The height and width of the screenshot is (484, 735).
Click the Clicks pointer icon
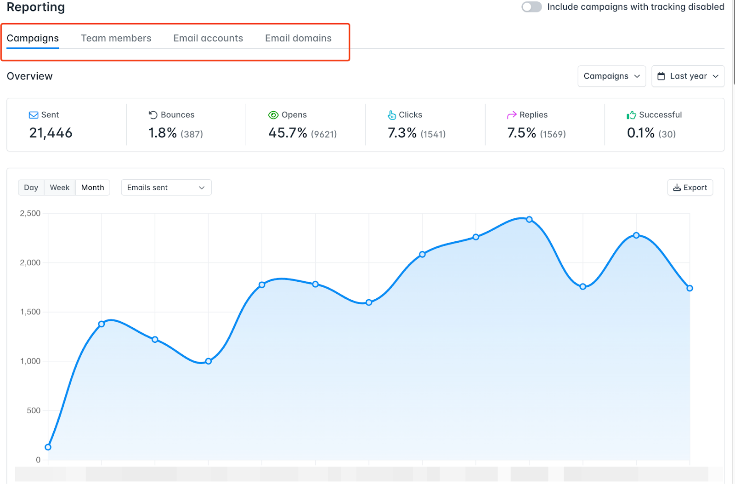(x=392, y=115)
